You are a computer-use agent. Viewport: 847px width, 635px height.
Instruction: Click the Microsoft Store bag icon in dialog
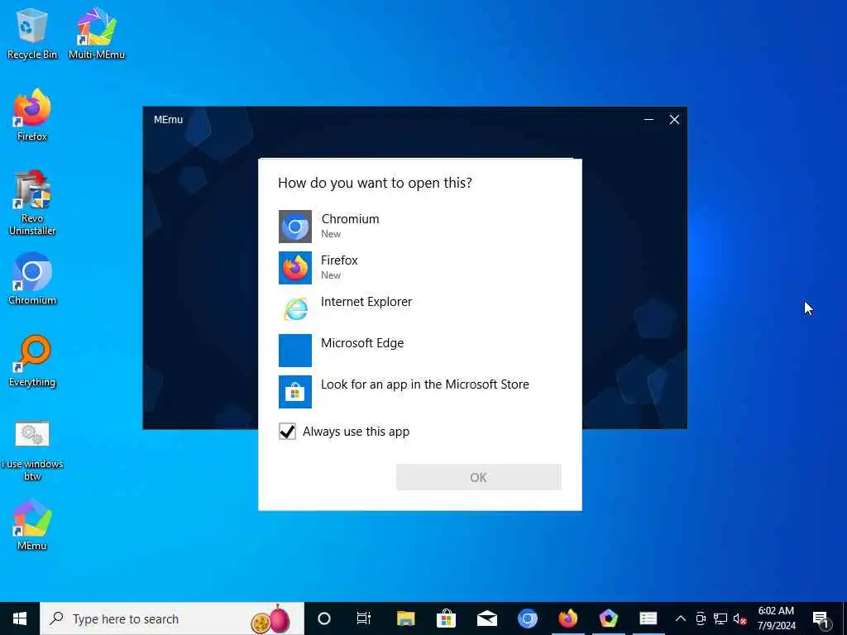click(x=295, y=391)
